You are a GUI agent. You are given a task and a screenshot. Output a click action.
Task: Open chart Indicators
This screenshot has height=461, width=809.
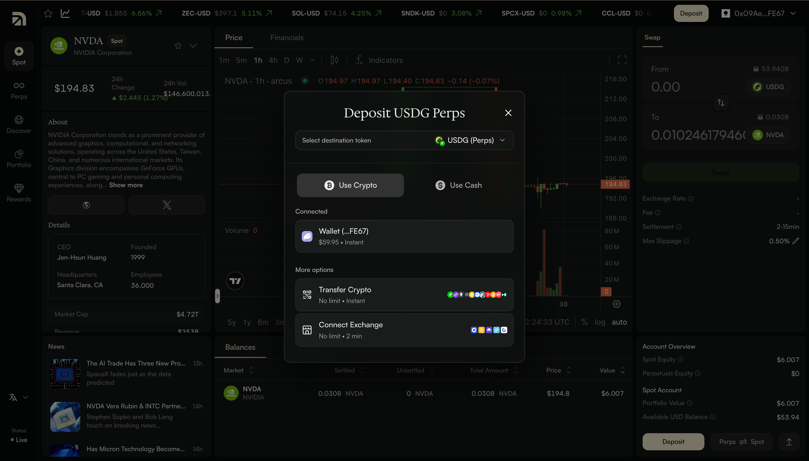click(x=379, y=60)
